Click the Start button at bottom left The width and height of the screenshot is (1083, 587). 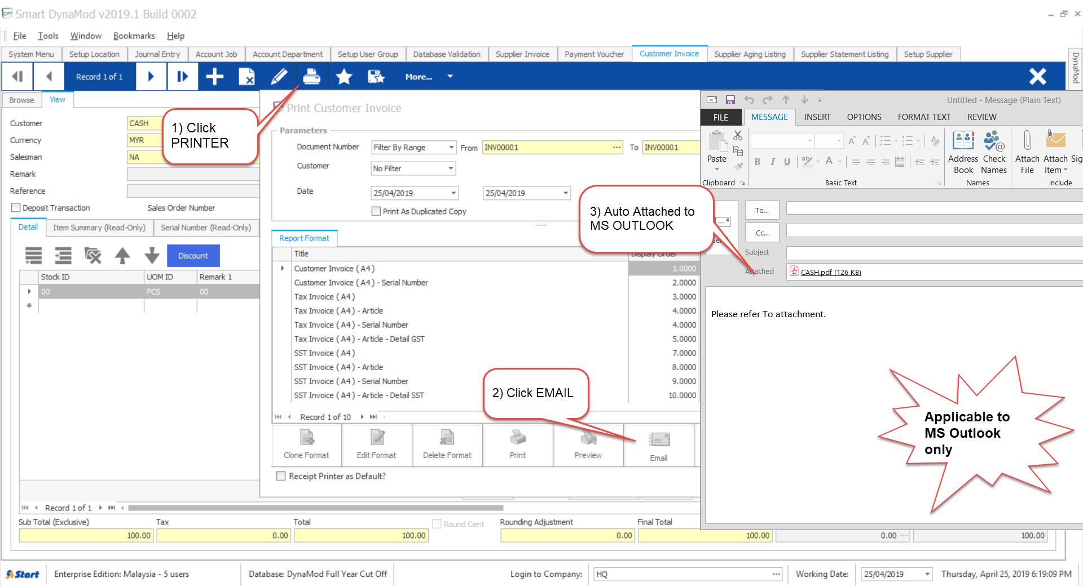(x=23, y=574)
